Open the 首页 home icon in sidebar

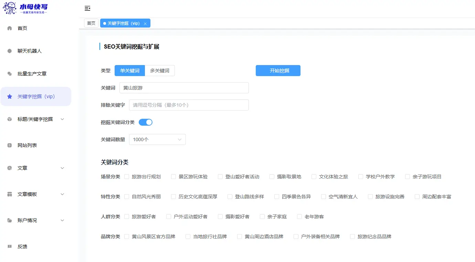pos(10,28)
